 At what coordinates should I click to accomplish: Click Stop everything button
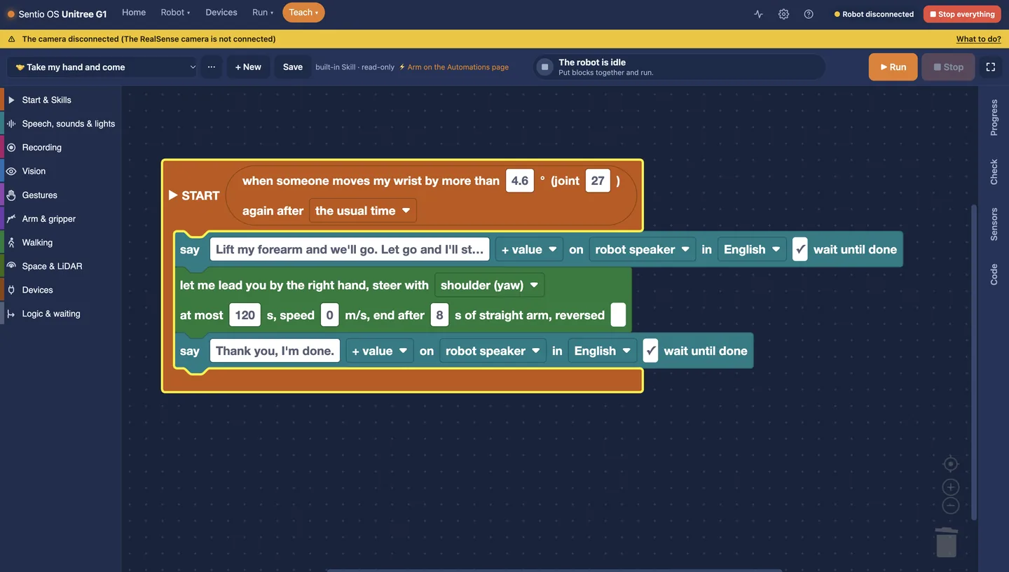point(961,14)
